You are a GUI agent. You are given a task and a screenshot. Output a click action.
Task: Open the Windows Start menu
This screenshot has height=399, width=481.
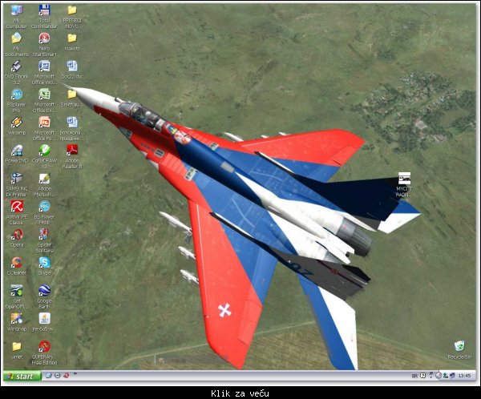point(22,376)
